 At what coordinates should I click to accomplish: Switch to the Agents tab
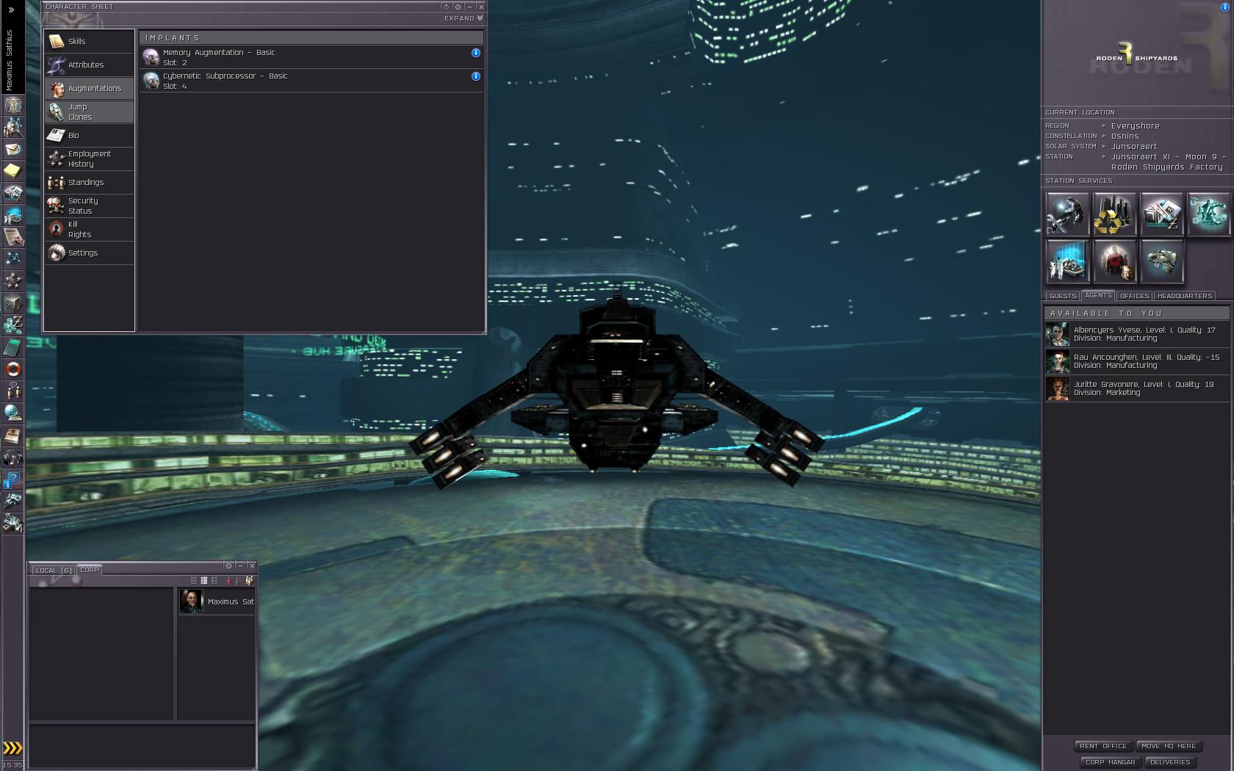pos(1098,295)
